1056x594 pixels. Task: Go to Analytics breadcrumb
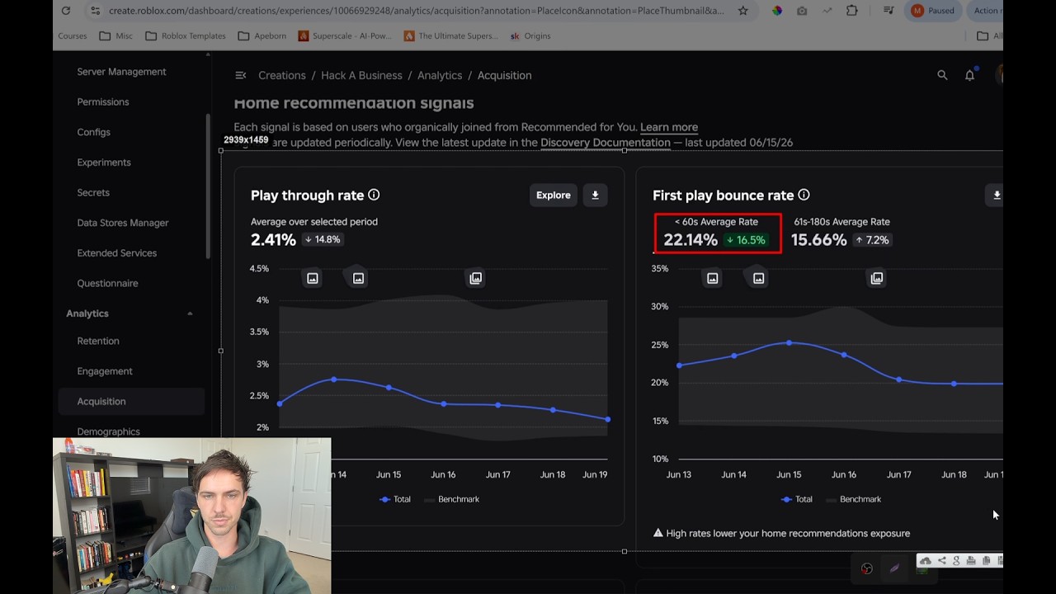pos(440,75)
